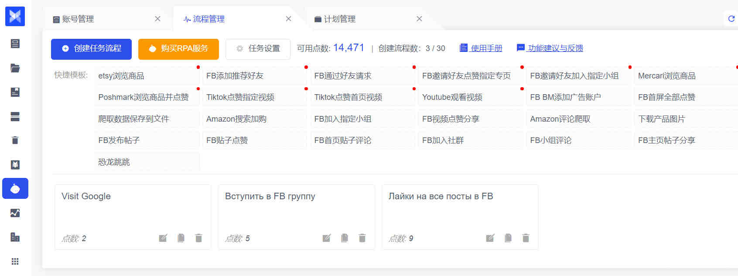Select the FB邀请好友加入指定小组 template
Screen dimensions: 738x276
coord(579,76)
